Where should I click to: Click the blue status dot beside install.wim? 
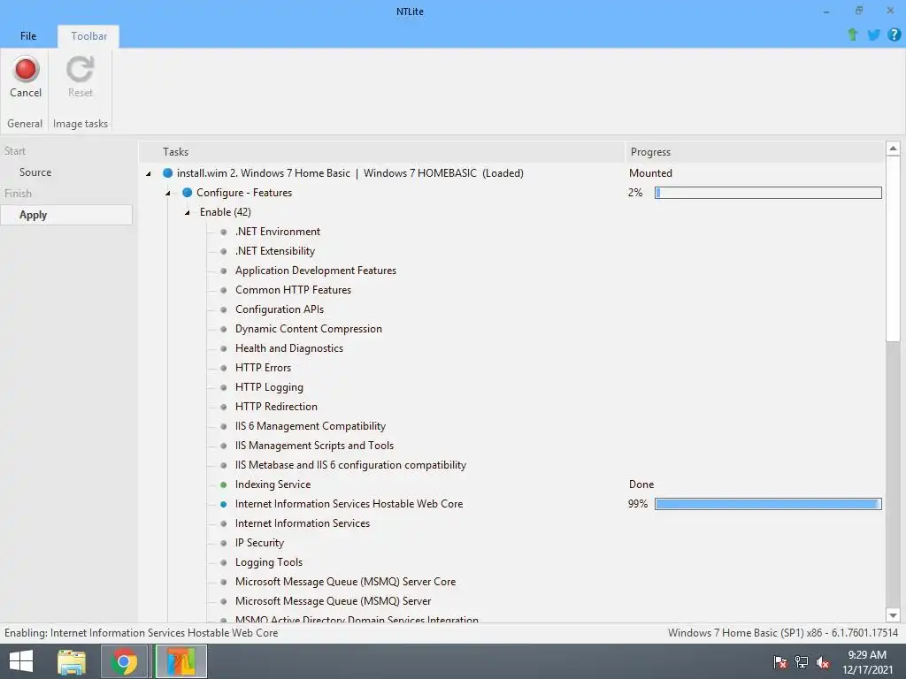(x=167, y=172)
